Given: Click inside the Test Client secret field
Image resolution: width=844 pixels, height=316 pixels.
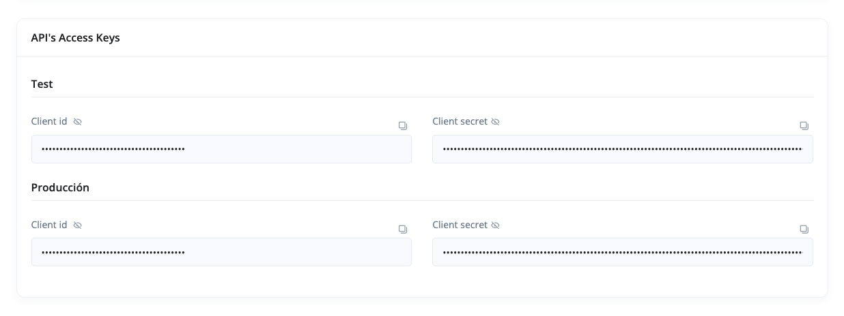Looking at the screenshot, I should 622,149.
